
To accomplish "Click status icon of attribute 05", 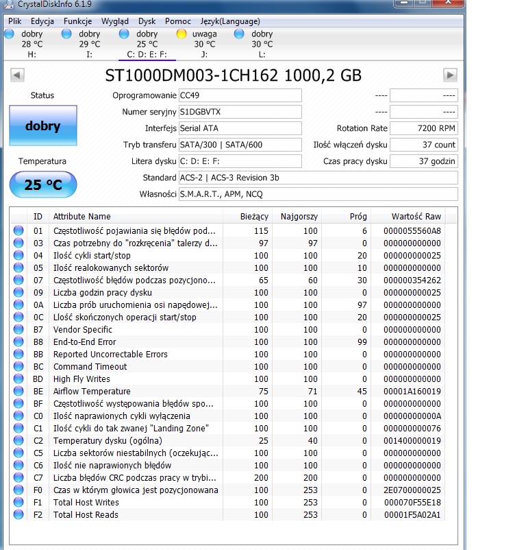I will coord(18,267).
